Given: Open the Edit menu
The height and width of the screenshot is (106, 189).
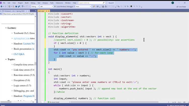Looking at the screenshot, I should tap(9, 3).
